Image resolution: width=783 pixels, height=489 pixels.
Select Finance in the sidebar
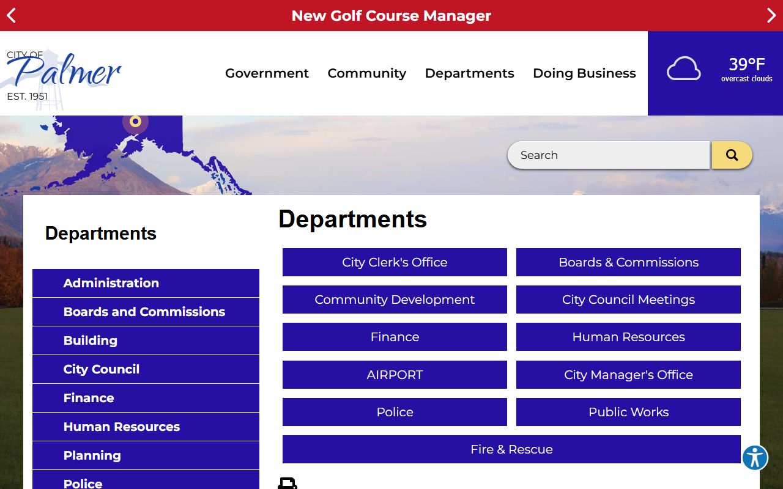point(146,398)
